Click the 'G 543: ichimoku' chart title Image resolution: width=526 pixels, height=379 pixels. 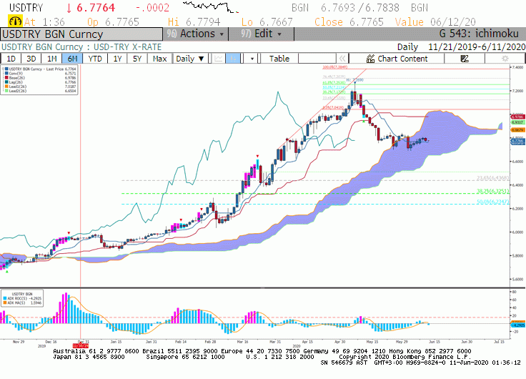pyautogui.click(x=479, y=34)
